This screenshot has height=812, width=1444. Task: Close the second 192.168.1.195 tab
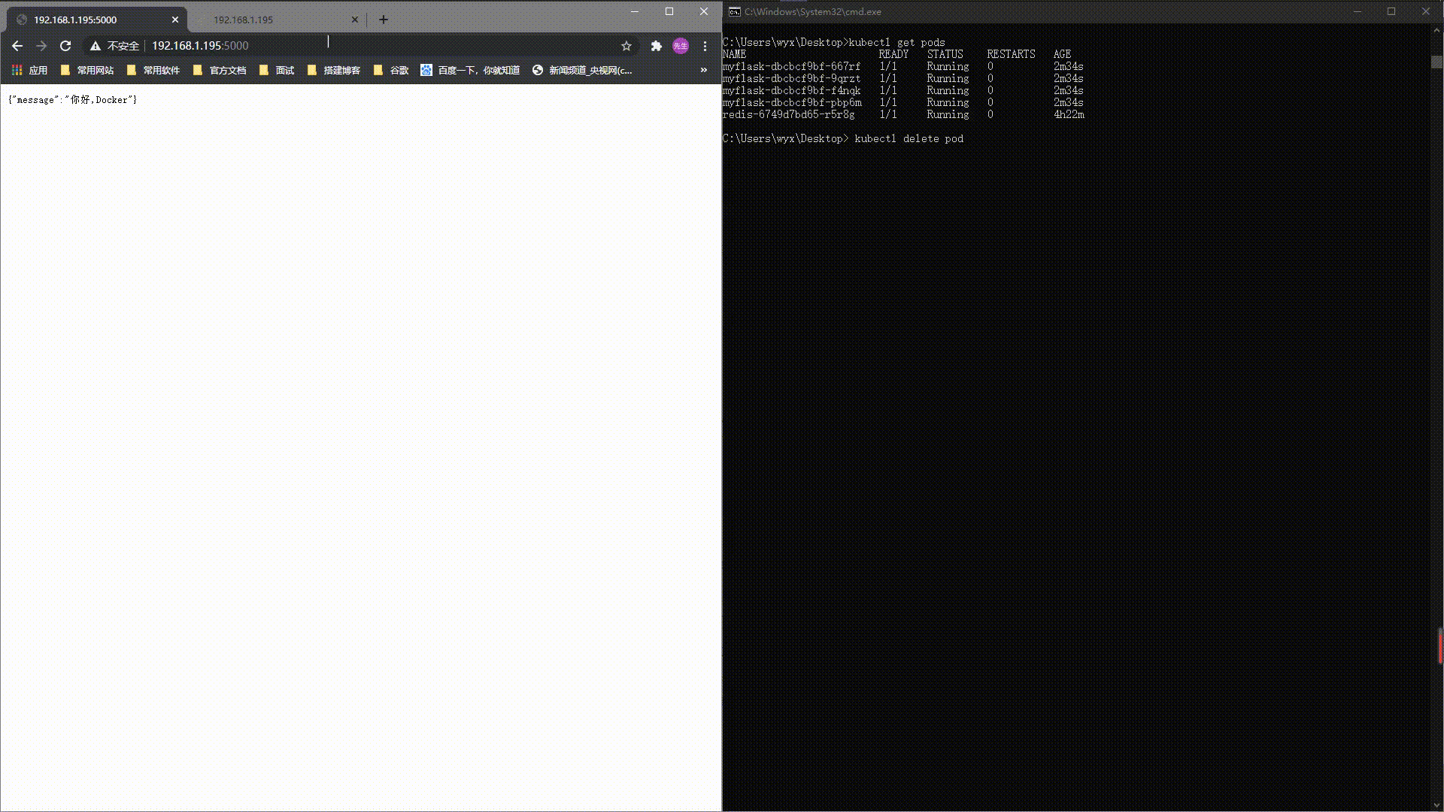pyautogui.click(x=355, y=20)
